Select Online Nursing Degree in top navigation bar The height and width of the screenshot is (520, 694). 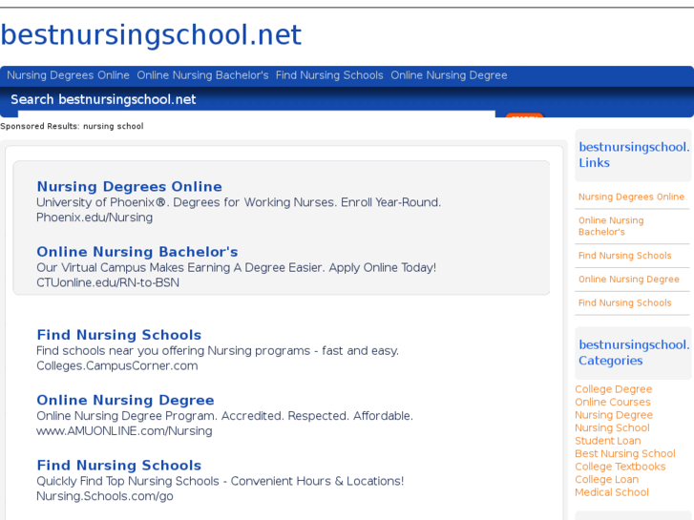(x=449, y=75)
